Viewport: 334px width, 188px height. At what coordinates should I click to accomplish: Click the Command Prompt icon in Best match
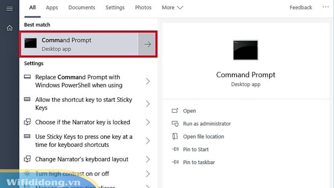31,44
